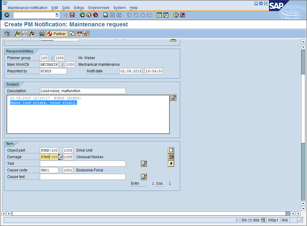Create a new session with the starburst window icon
The width and height of the screenshot is (307, 226).
[x=159, y=15]
